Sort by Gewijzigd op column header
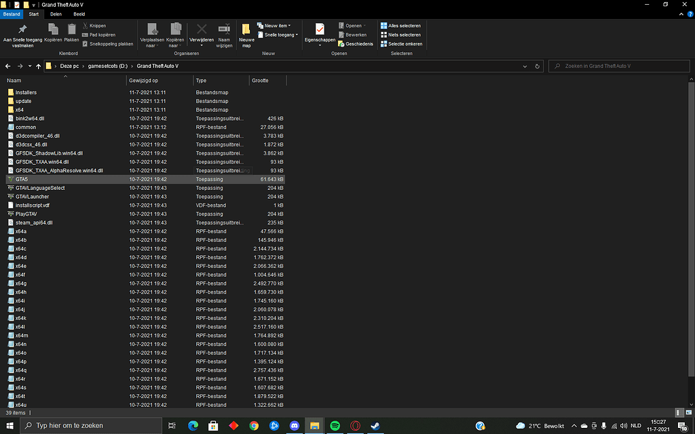Screen dimensions: 695x434 point(159,81)
